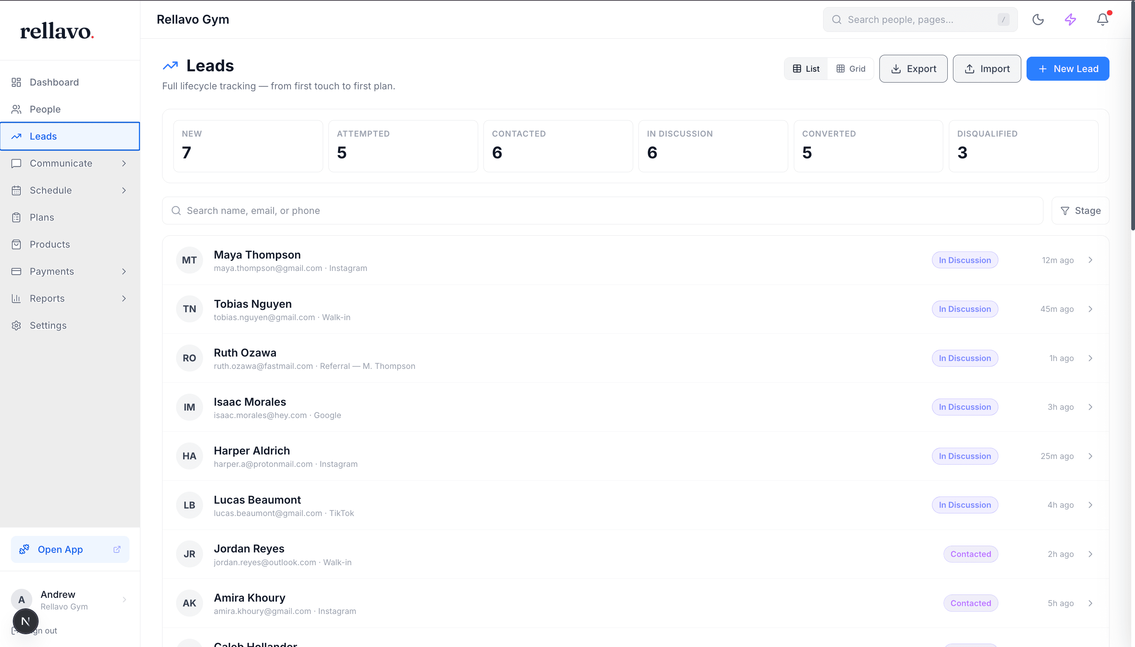
Task: Click the Settings gear icon
Action: pyautogui.click(x=17, y=326)
